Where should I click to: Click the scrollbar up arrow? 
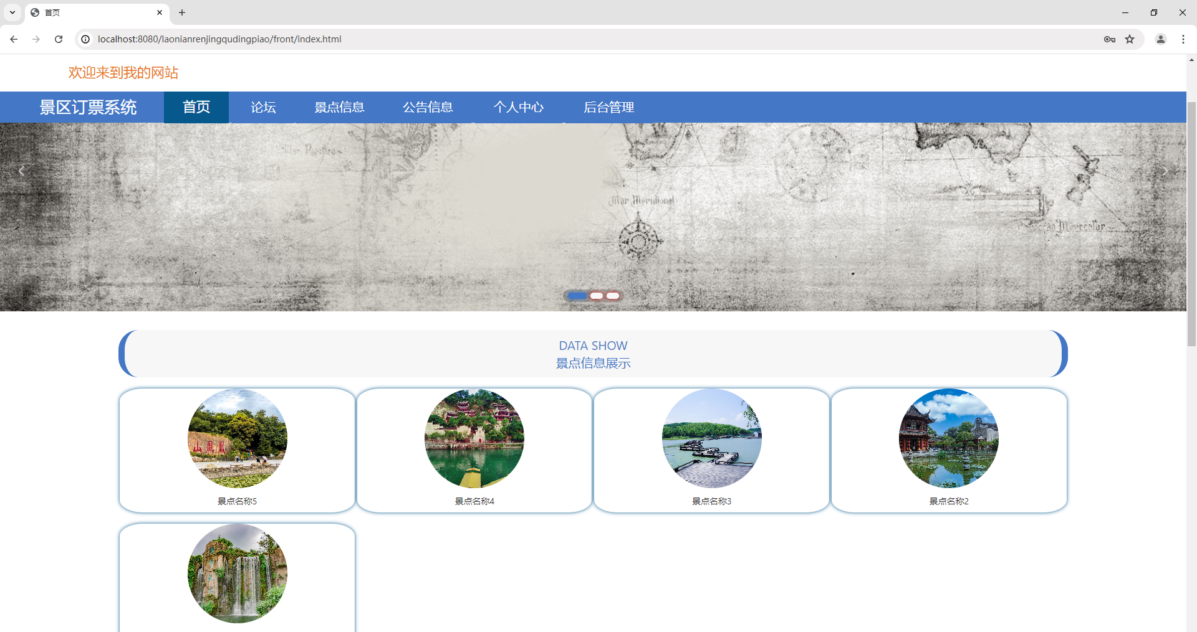click(x=1191, y=60)
